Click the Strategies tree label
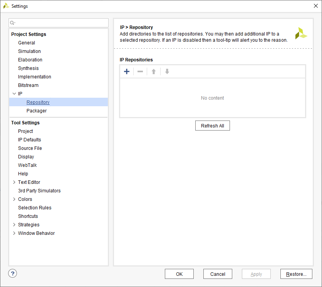Viewport: 322px width, 287px height. point(29,225)
